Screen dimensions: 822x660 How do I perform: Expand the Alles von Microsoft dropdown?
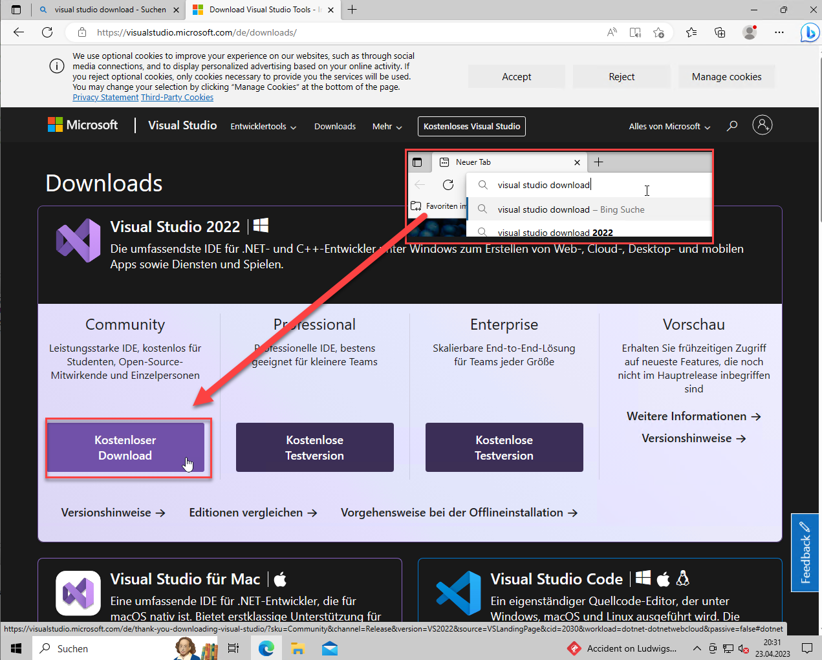click(x=670, y=126)
